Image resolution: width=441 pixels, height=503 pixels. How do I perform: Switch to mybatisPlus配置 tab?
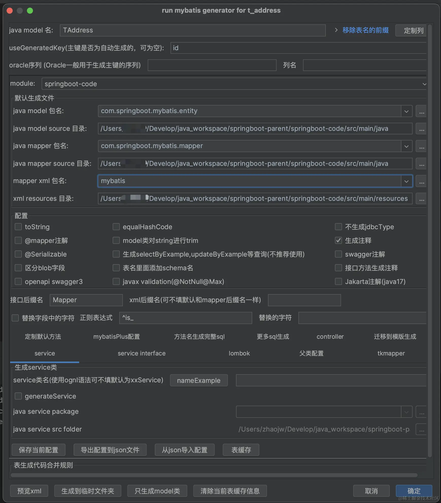point(116,337)
